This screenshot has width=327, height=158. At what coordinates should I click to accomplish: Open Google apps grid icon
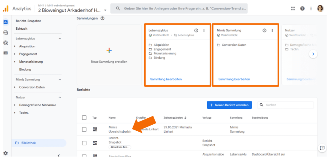tap(293, 9)
